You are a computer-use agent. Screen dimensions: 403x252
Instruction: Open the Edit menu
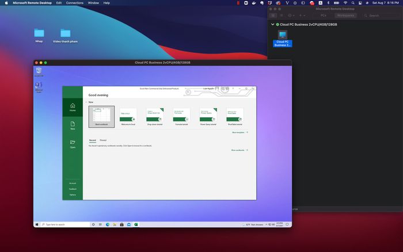pyautogui.click(x=59, y=3)
